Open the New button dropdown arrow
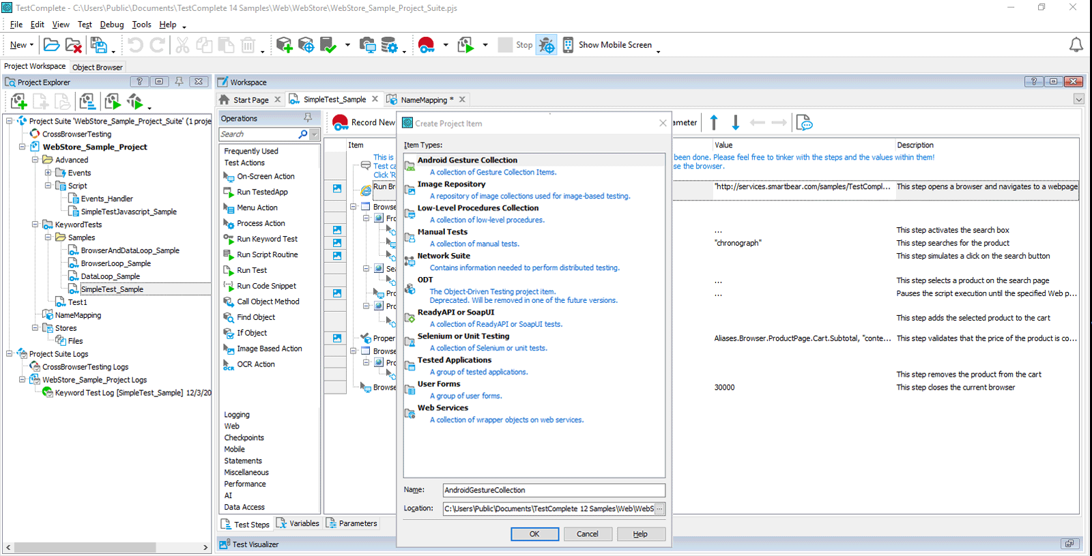This screenshot has height=556, width=1092. pyautogui.click(x=31, y=45)
